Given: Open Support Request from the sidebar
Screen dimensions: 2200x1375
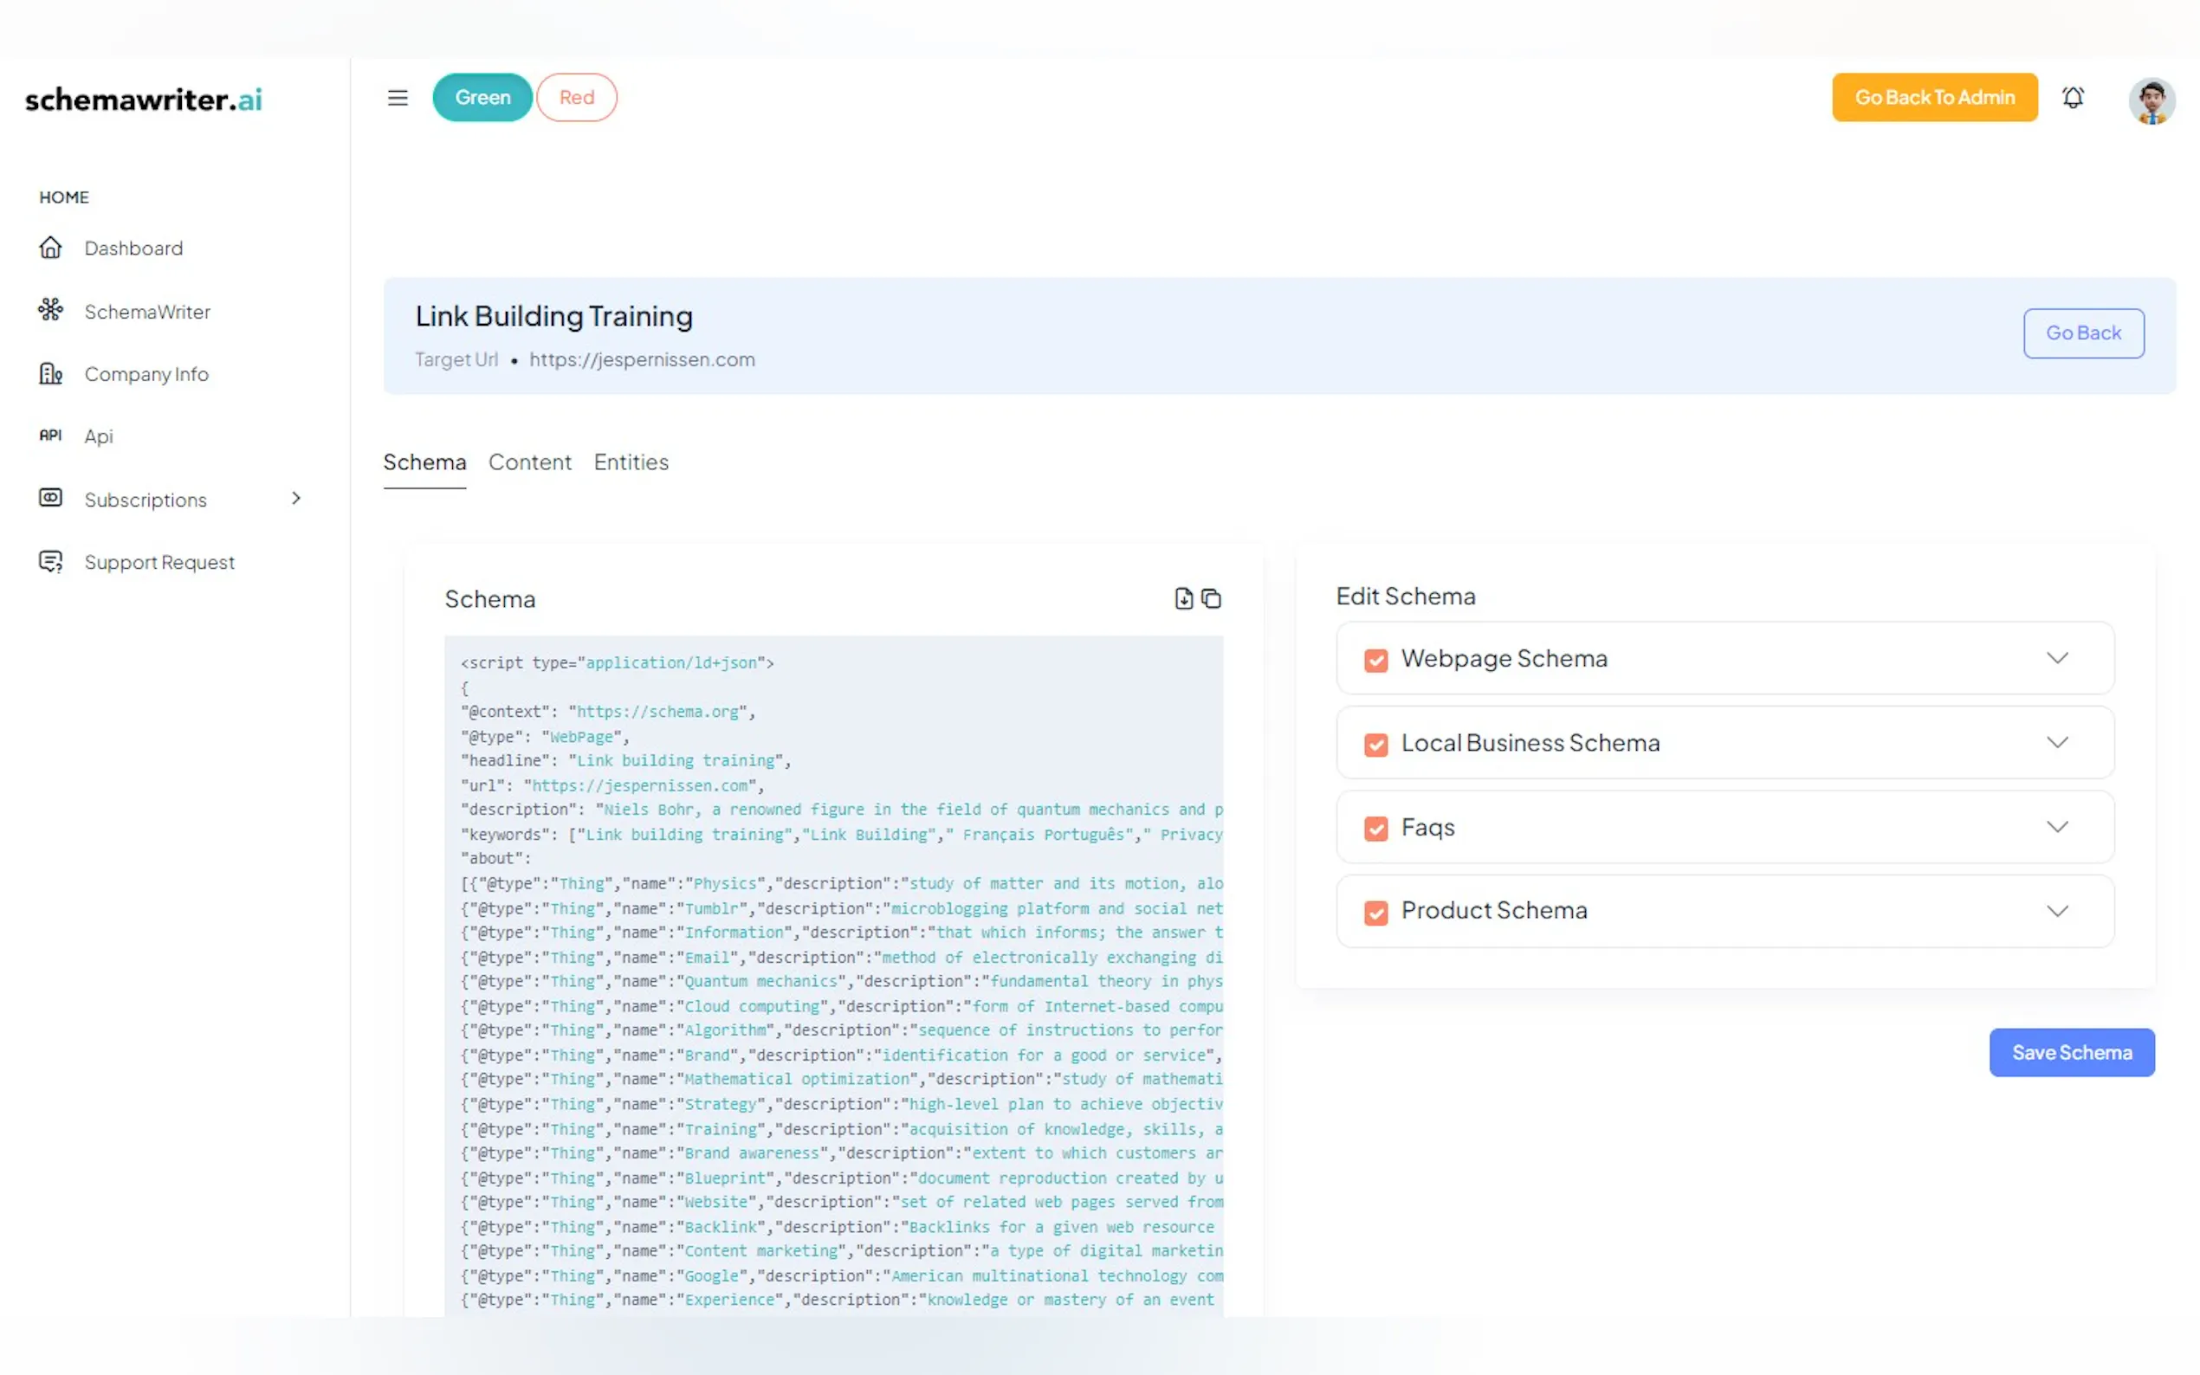Looking at the screenshot, I should coord(159,561).
